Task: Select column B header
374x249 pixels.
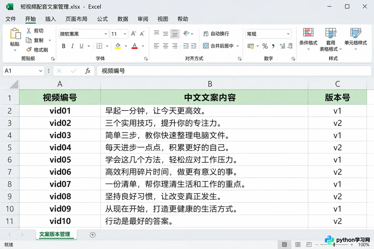Action: click(x=204, y=84)
